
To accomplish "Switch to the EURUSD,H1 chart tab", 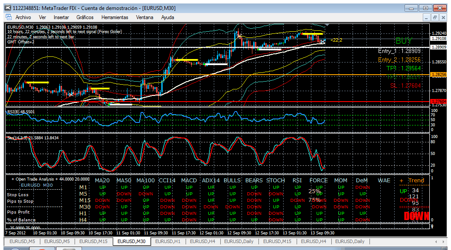I will tap(168, 241).
